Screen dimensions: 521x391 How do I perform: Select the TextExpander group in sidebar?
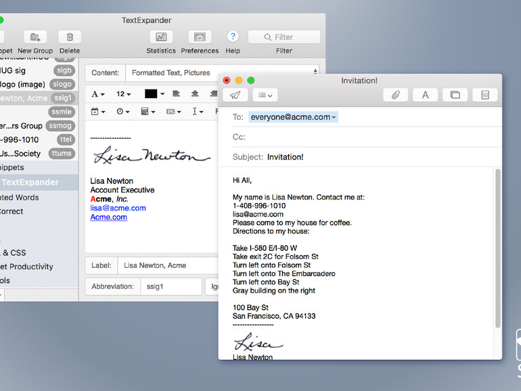coord(38,183)
